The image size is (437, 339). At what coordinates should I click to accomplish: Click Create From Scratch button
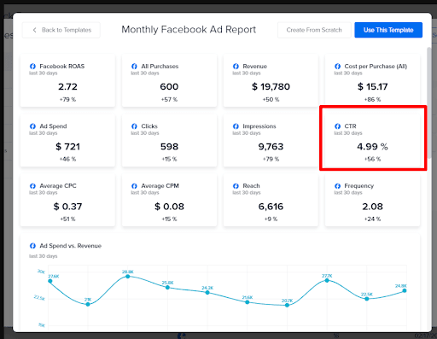coord(314,30)
